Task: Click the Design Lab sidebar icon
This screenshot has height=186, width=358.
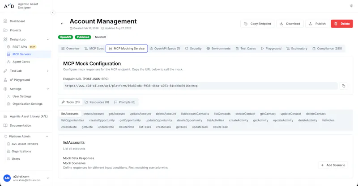Action: point(5,39)
